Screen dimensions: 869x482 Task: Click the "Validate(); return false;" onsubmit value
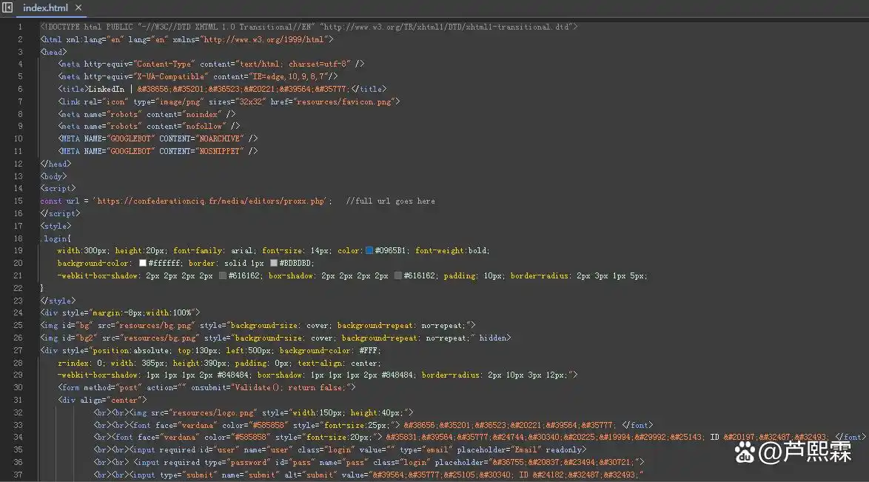pos(290,388)
